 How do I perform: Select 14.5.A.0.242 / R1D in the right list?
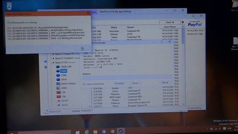tap(195, 31)
